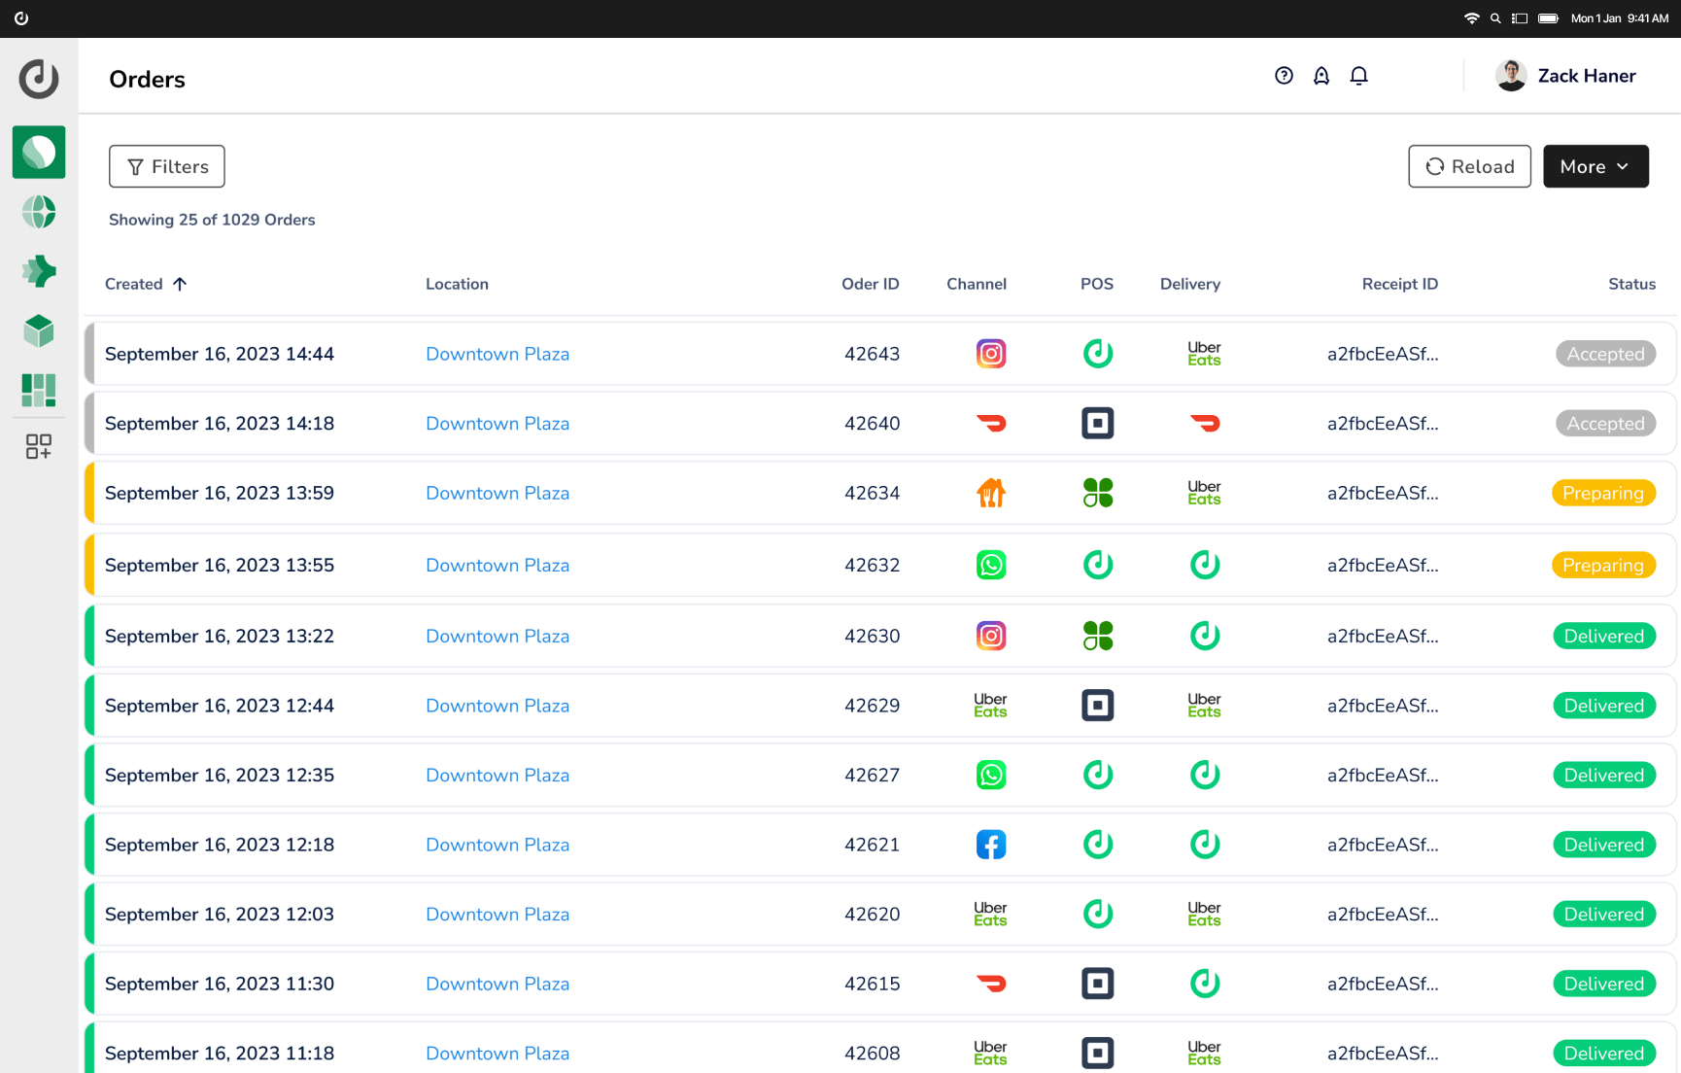Click the green delivery icon for order 42632
The image size is (1681, 1073).
pyautogui.click(x=1205, y=565)
